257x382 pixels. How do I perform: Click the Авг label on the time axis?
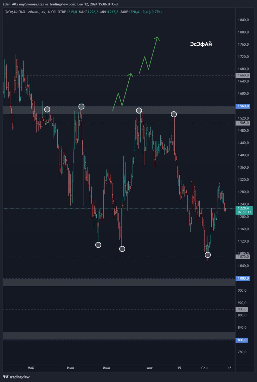150,368
